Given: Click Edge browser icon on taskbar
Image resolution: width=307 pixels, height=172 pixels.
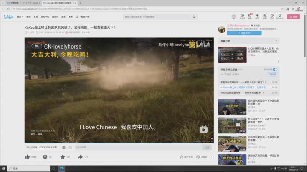Looking at the screenshot, I should pyautogui.click(x=61, y=169).
